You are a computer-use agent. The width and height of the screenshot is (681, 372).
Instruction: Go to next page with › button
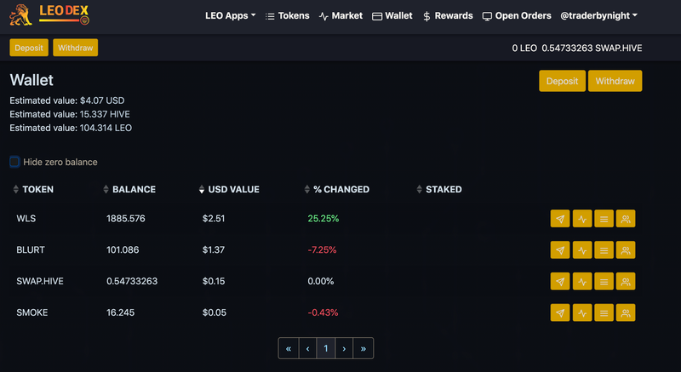[344, 348]
